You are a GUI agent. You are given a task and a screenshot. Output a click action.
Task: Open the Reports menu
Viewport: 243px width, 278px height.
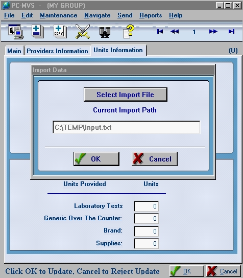(x=151, y=15)
